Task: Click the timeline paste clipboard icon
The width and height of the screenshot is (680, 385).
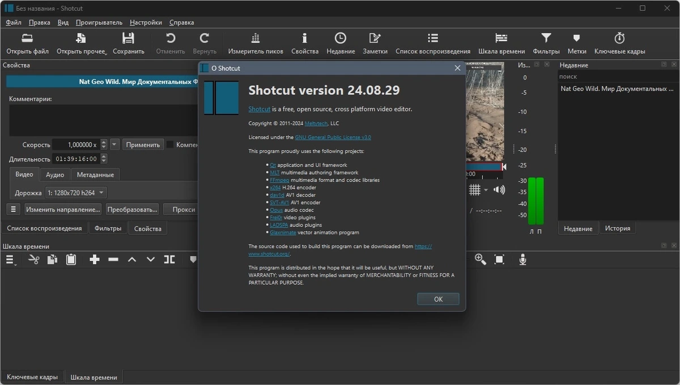Action: 71,260
